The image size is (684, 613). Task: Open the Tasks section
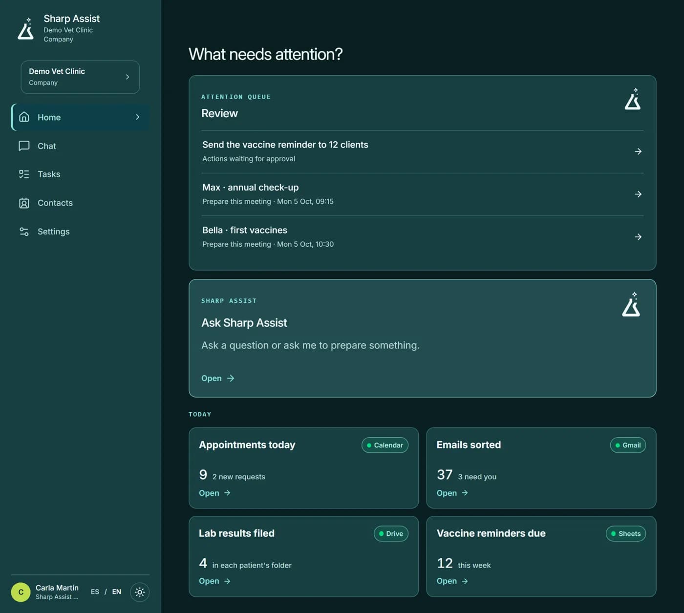click(x=80, y=174)
